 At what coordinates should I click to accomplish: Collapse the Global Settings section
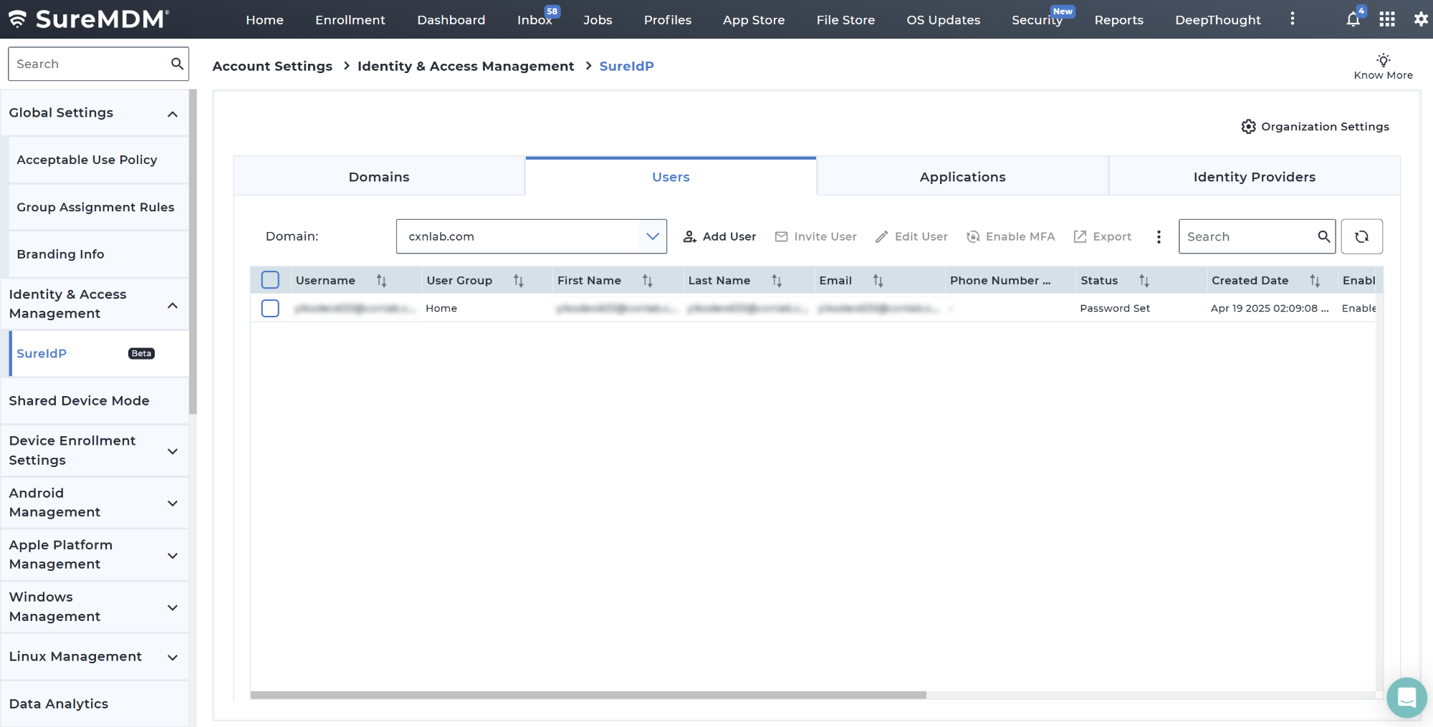pos(172,114)
